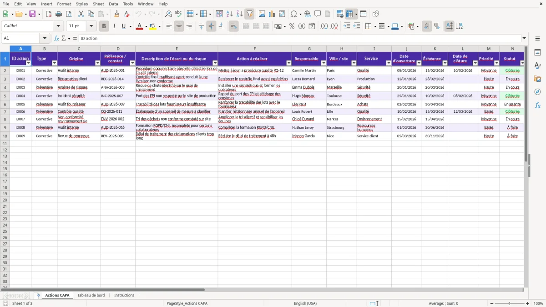
Task: Open the Data menu
Action: (113, 4)
